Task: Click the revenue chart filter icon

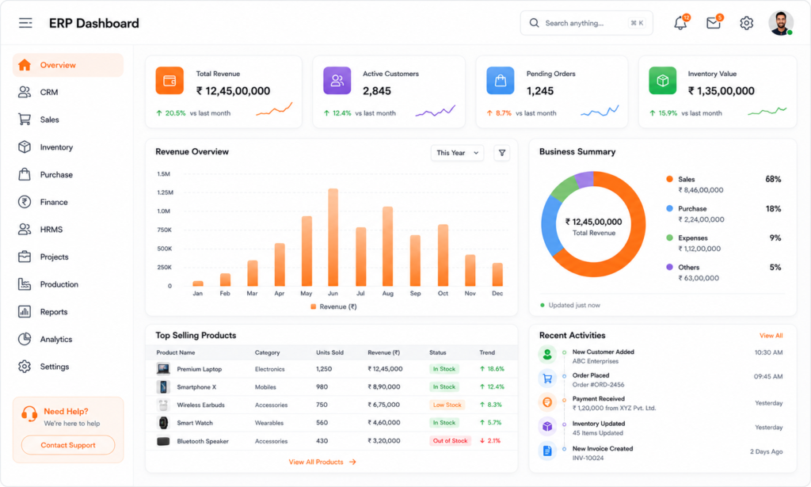Action: [501, 153]
